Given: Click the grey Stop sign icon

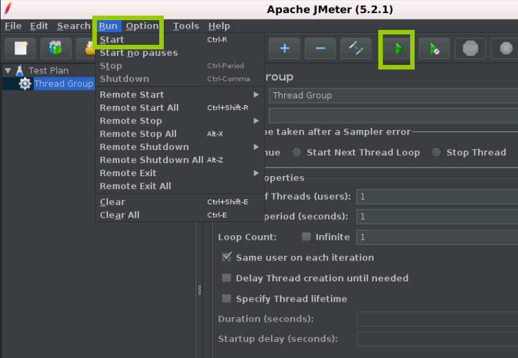Looking at the screenshot, I should pyautogui.click(x=470, y=48).
